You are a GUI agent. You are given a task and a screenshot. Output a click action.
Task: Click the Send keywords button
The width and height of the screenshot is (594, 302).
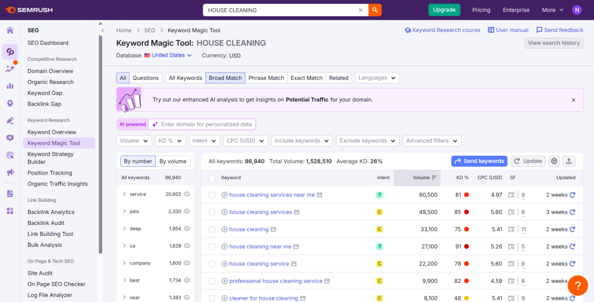point(479,161)
